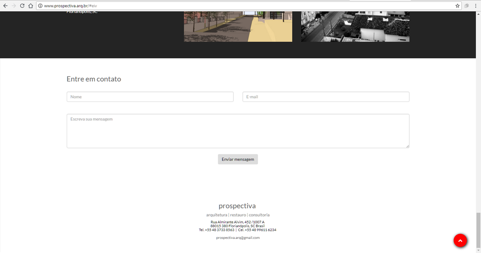This screenshot has height=253, width=481.
Task: Click the scrollbar down arrow
Action: pyautogui.click(x=478, y=250)
